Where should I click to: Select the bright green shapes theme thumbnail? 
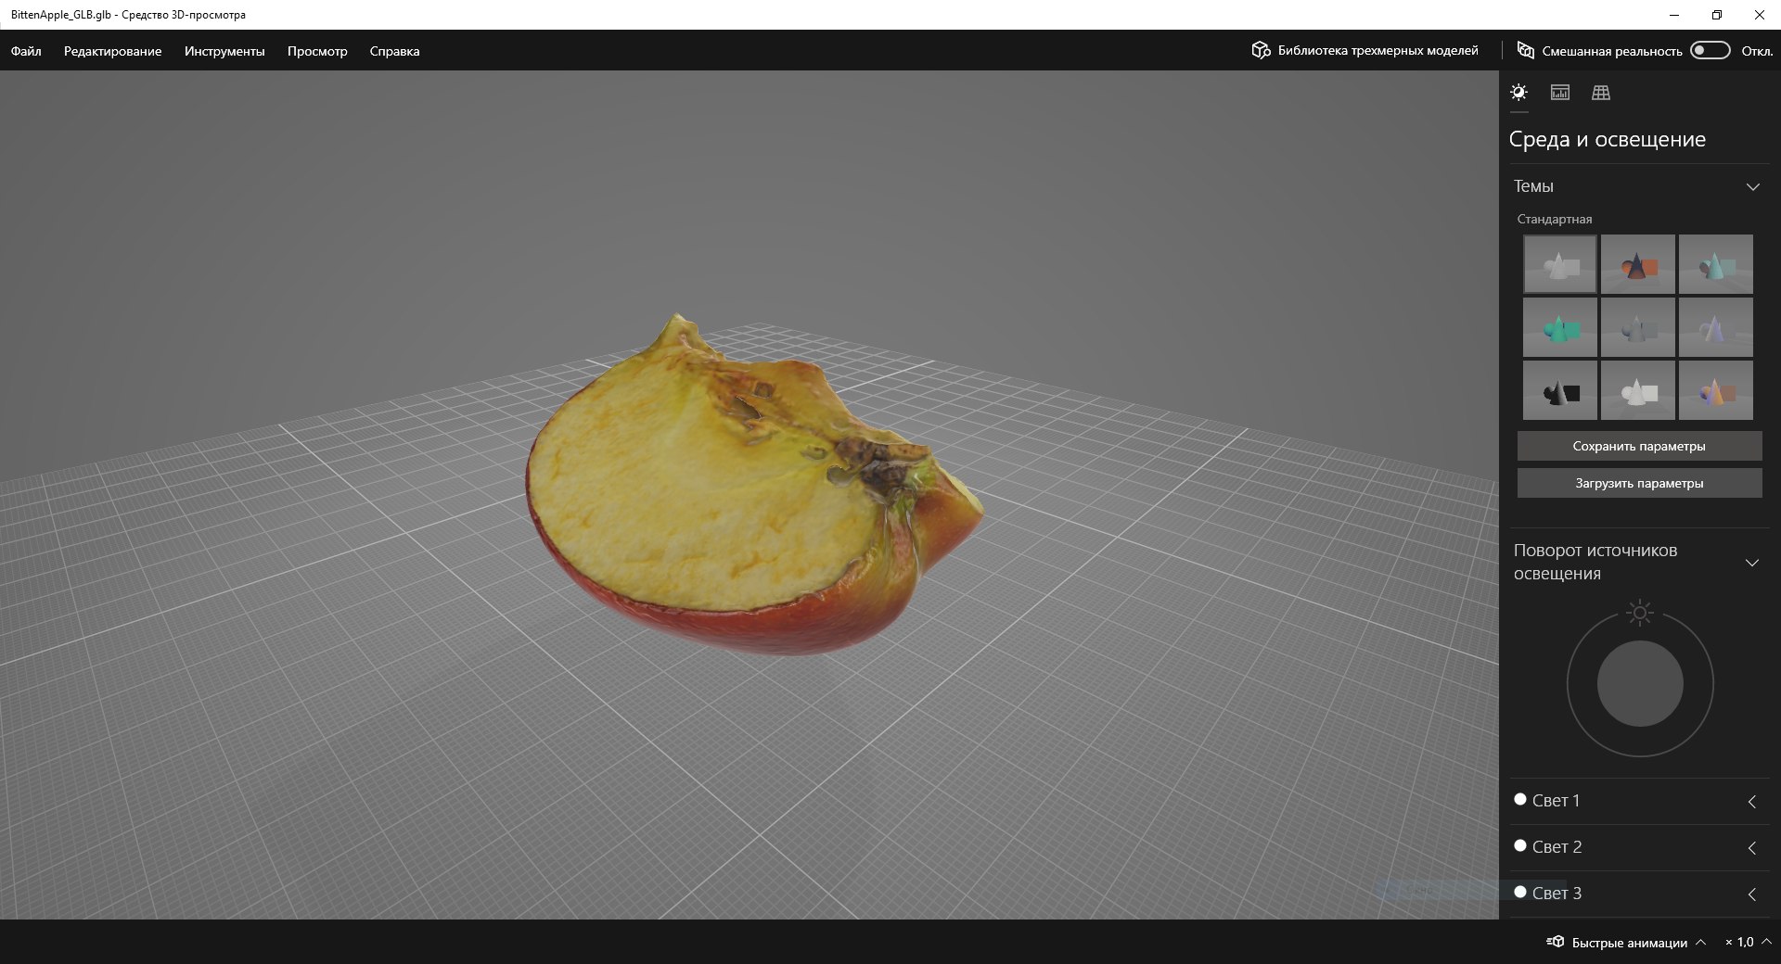point(1560,327)
